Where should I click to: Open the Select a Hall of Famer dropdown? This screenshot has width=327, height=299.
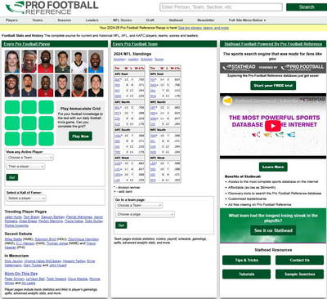(26, 199)
